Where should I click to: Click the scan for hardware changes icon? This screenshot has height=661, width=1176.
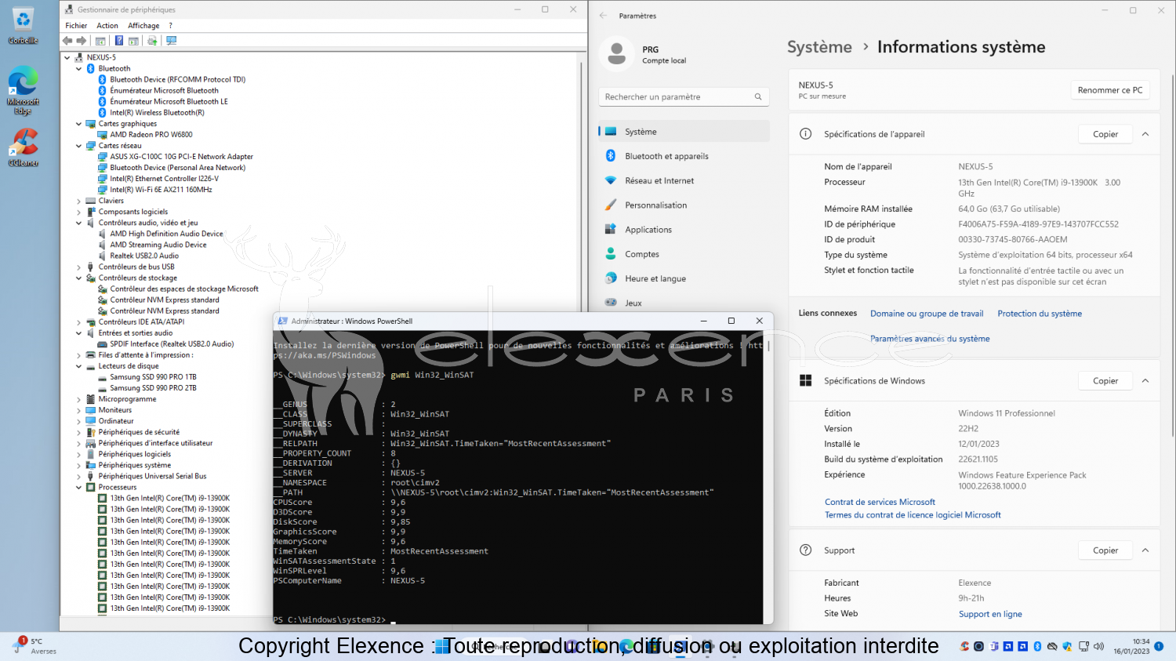(172, 41)
